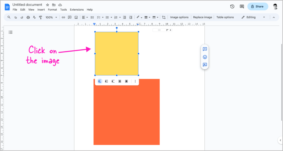Open the Format menu
283x151 pixels.
[x=52, y=10]
